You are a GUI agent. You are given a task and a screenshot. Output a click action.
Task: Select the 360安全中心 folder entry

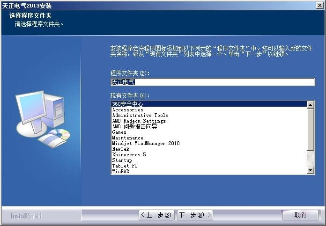[209, 104]
